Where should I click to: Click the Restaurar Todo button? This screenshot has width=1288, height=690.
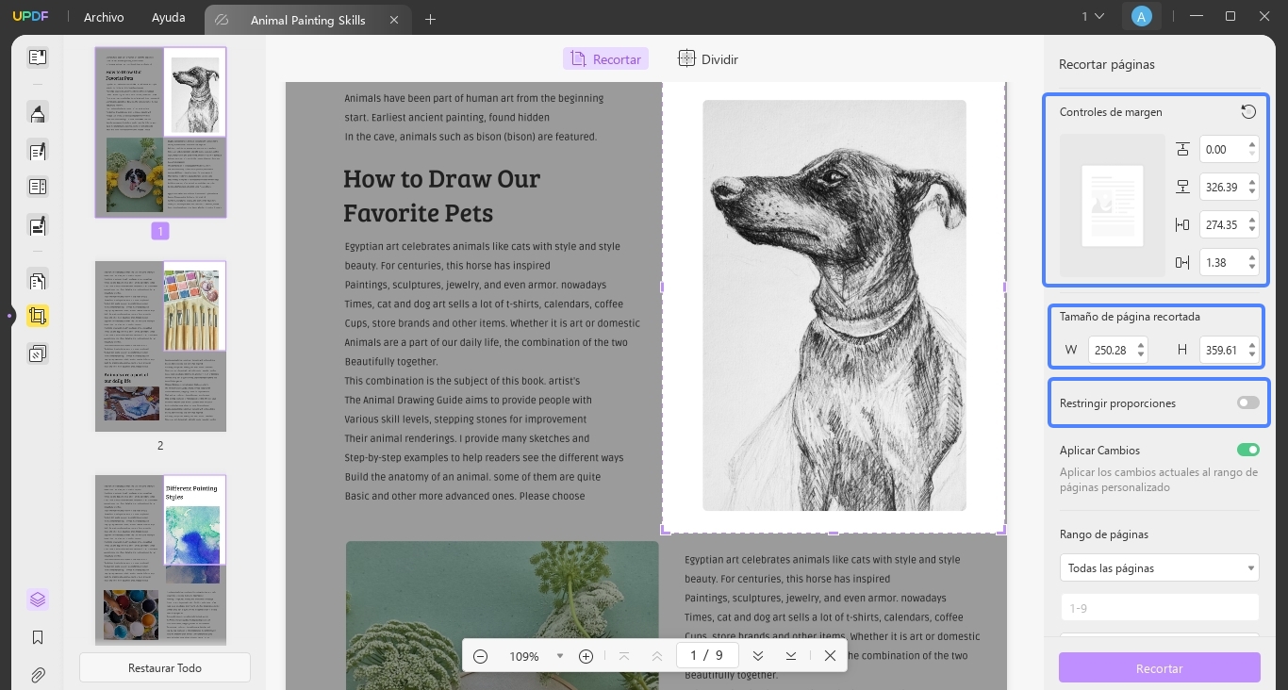(x=165, y=668)
